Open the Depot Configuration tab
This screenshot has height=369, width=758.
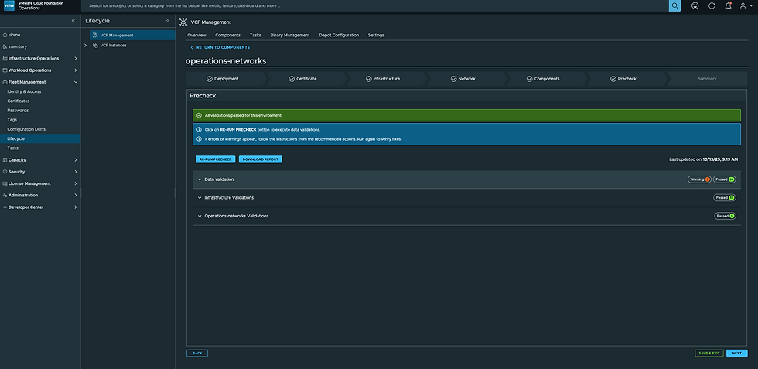(338, 35)
